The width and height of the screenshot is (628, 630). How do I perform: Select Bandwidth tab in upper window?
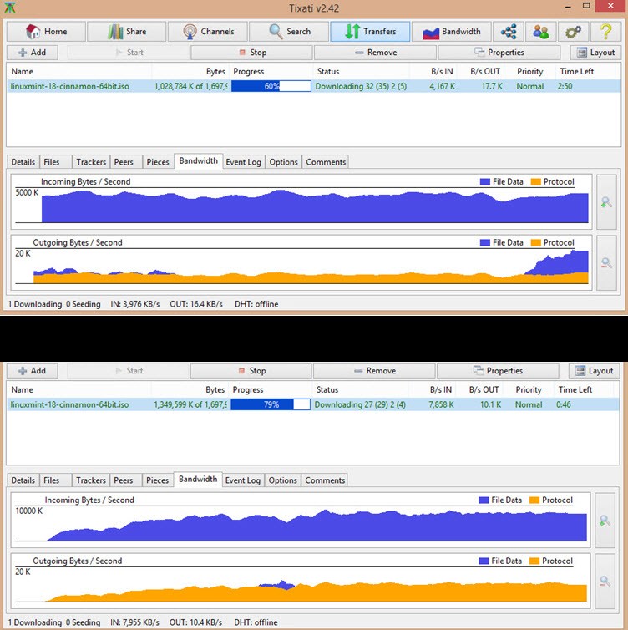point(199,160)
